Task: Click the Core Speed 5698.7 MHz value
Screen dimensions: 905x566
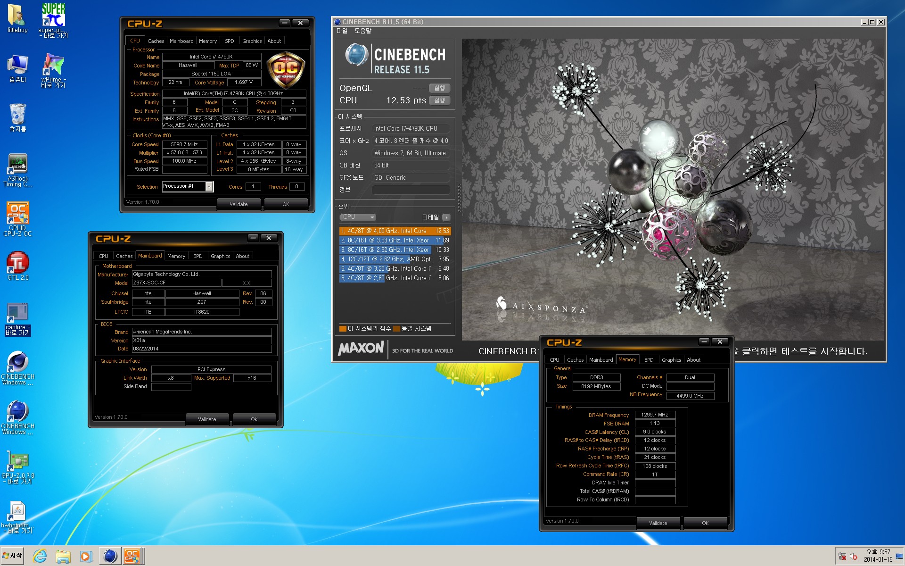Action: click(x=184, y=144)
